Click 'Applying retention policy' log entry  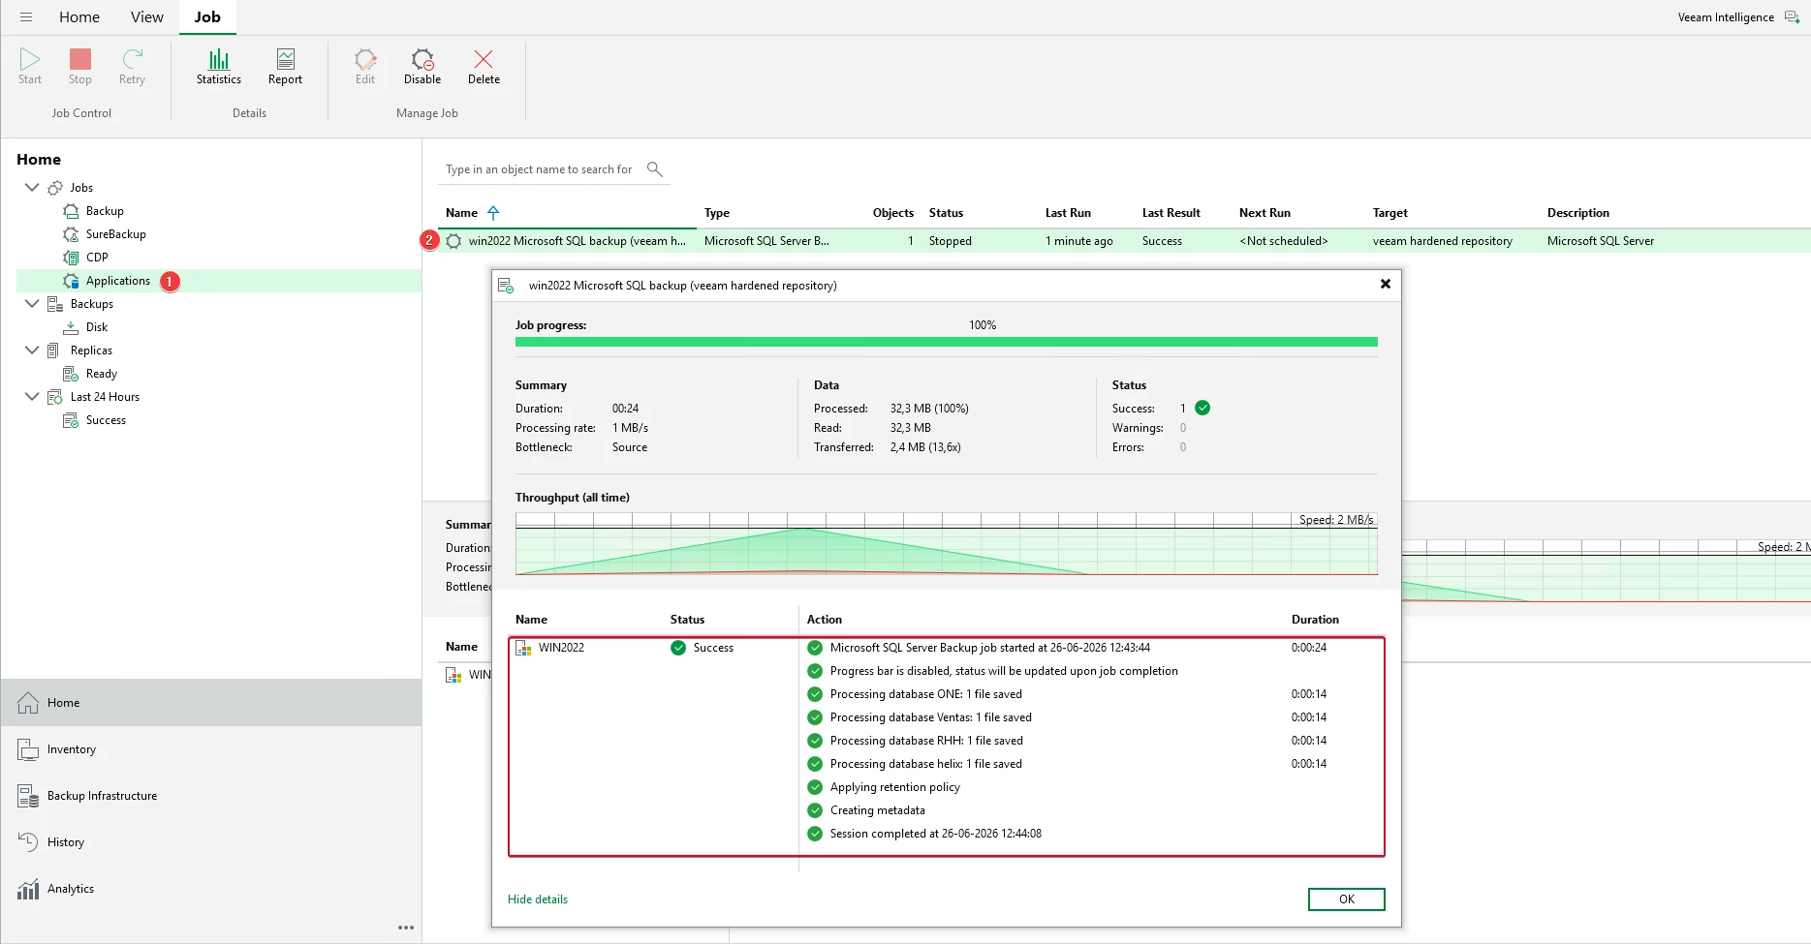(x=895, y=787)
